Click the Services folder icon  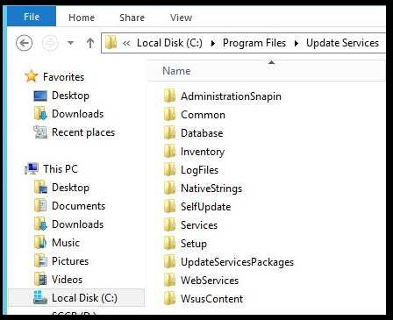(169, 224)
